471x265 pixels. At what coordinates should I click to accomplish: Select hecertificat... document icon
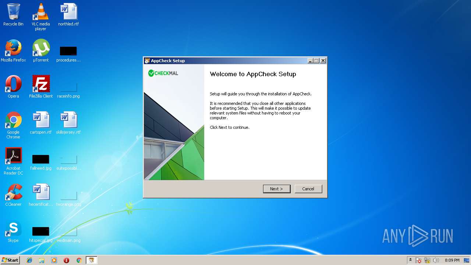[41, 195]
